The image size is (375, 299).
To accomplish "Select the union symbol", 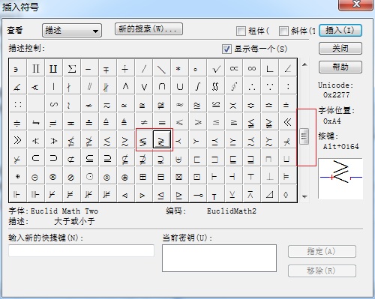I will pos(180,86).
